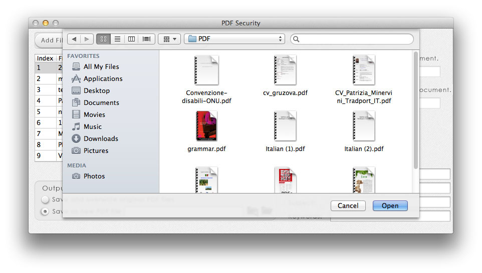Select row 1 in the Index column
482x273 pixels.
tap(46, 67)
